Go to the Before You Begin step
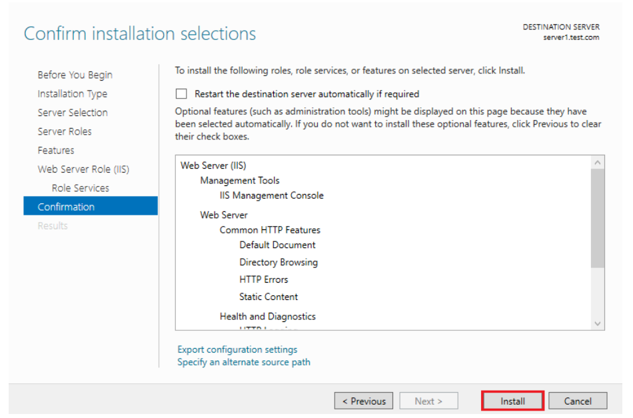633x418 pixels. click(x=75, y=75)
